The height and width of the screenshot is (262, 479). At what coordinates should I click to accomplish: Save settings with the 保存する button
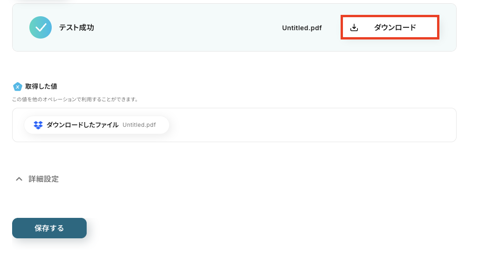(49, 228)
